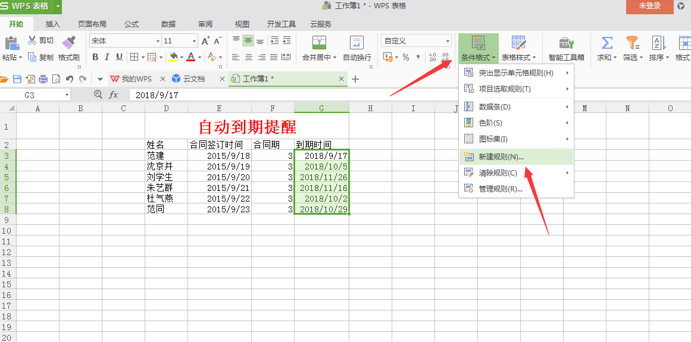Click the AutoSum sigma icon
Screen dimensions: 691x342
point(607,43)
